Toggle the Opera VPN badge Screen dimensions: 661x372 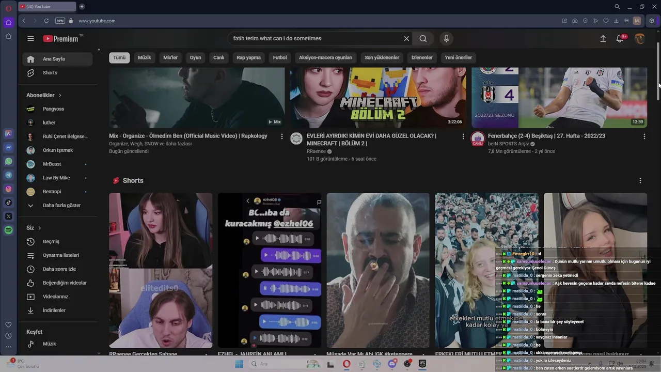click(x=60, y=21)
